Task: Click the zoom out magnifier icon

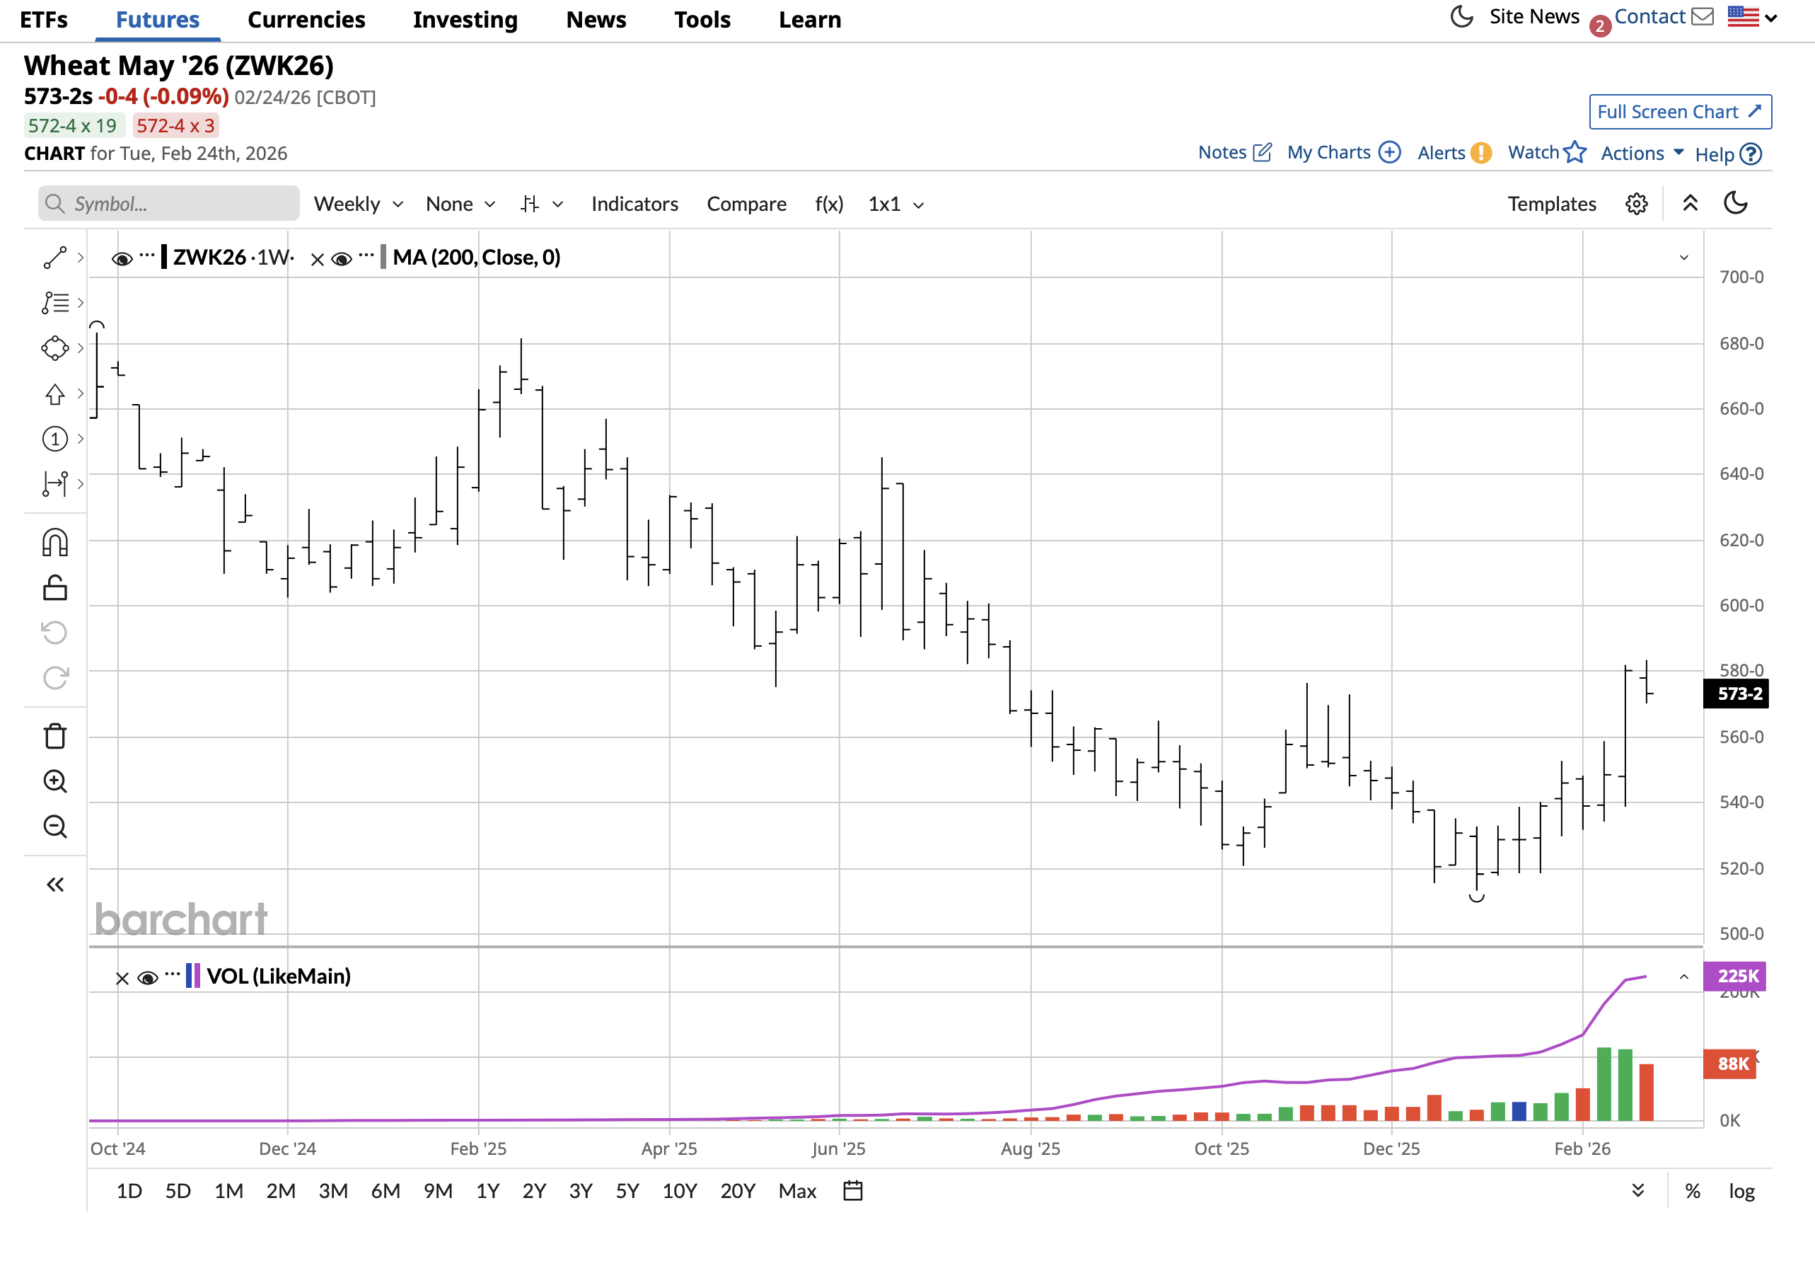Action: 54,827
